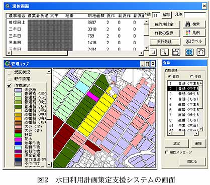Viewport: 210px width, 185px height.
Task: Choose the polygon vertex edit tool icon
Action: (176, 52)
